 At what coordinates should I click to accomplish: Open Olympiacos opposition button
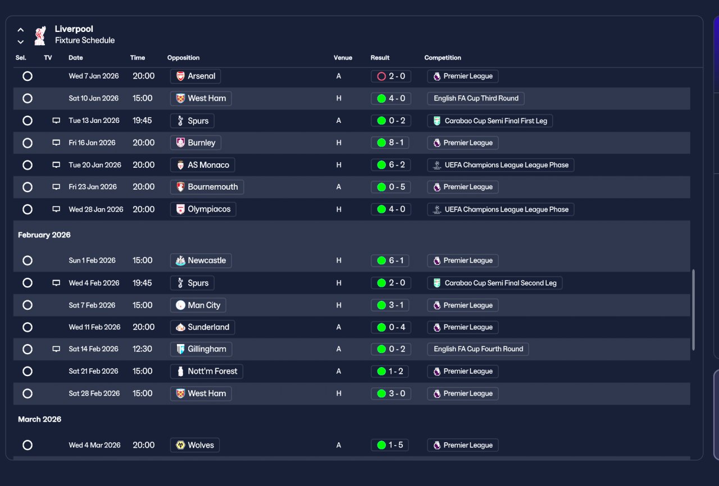(x=203, y=209)
